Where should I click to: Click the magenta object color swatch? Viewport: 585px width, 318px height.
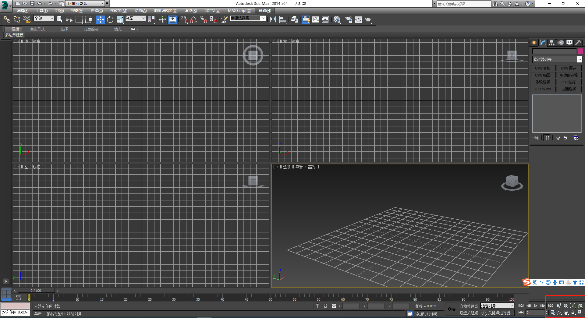pos(580,51)
